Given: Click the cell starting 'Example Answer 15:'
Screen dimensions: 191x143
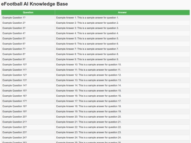Looking at the screenshot, I should pyautogui.click(x=122, y=91).
